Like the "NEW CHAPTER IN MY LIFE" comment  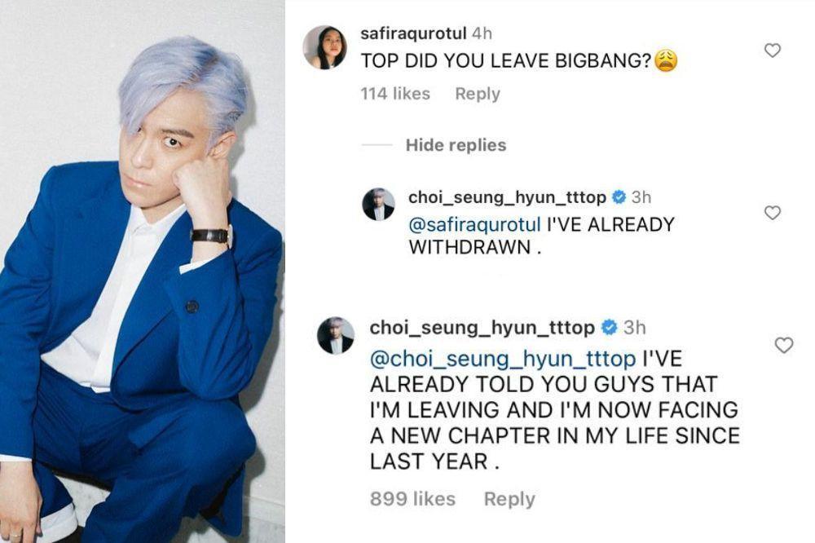tap(784, 345)
